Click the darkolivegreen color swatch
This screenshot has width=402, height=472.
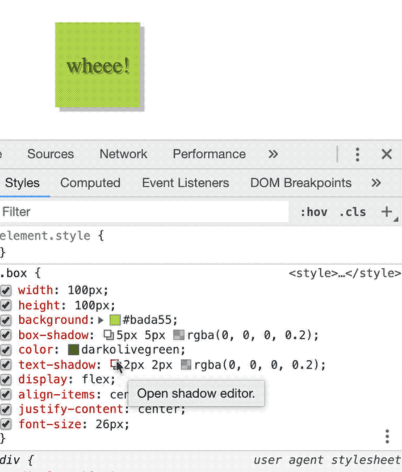[x=74, y=350]
